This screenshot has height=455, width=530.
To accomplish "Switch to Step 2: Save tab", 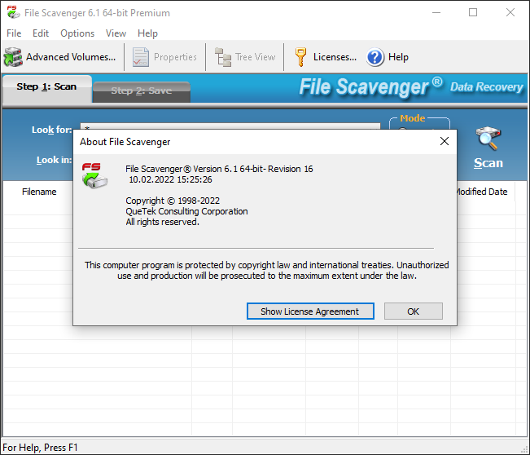I will pos(142,91).
